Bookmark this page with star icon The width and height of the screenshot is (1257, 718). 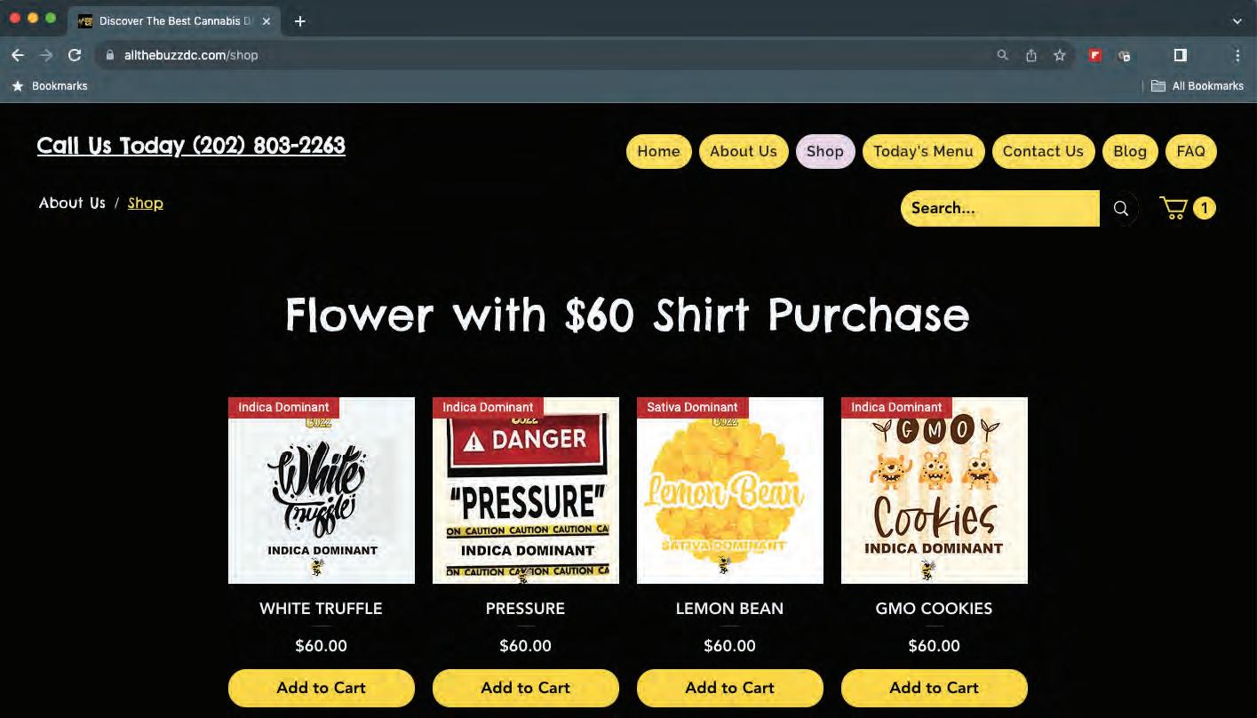coord(1060,55)
